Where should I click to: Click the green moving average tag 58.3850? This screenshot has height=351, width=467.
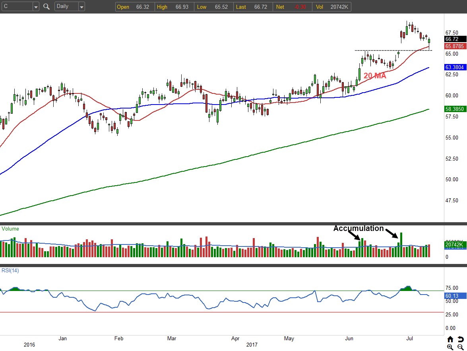click(455, 109)
